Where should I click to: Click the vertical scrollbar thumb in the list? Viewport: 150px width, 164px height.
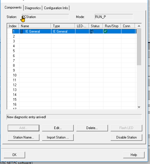point(139,47)
